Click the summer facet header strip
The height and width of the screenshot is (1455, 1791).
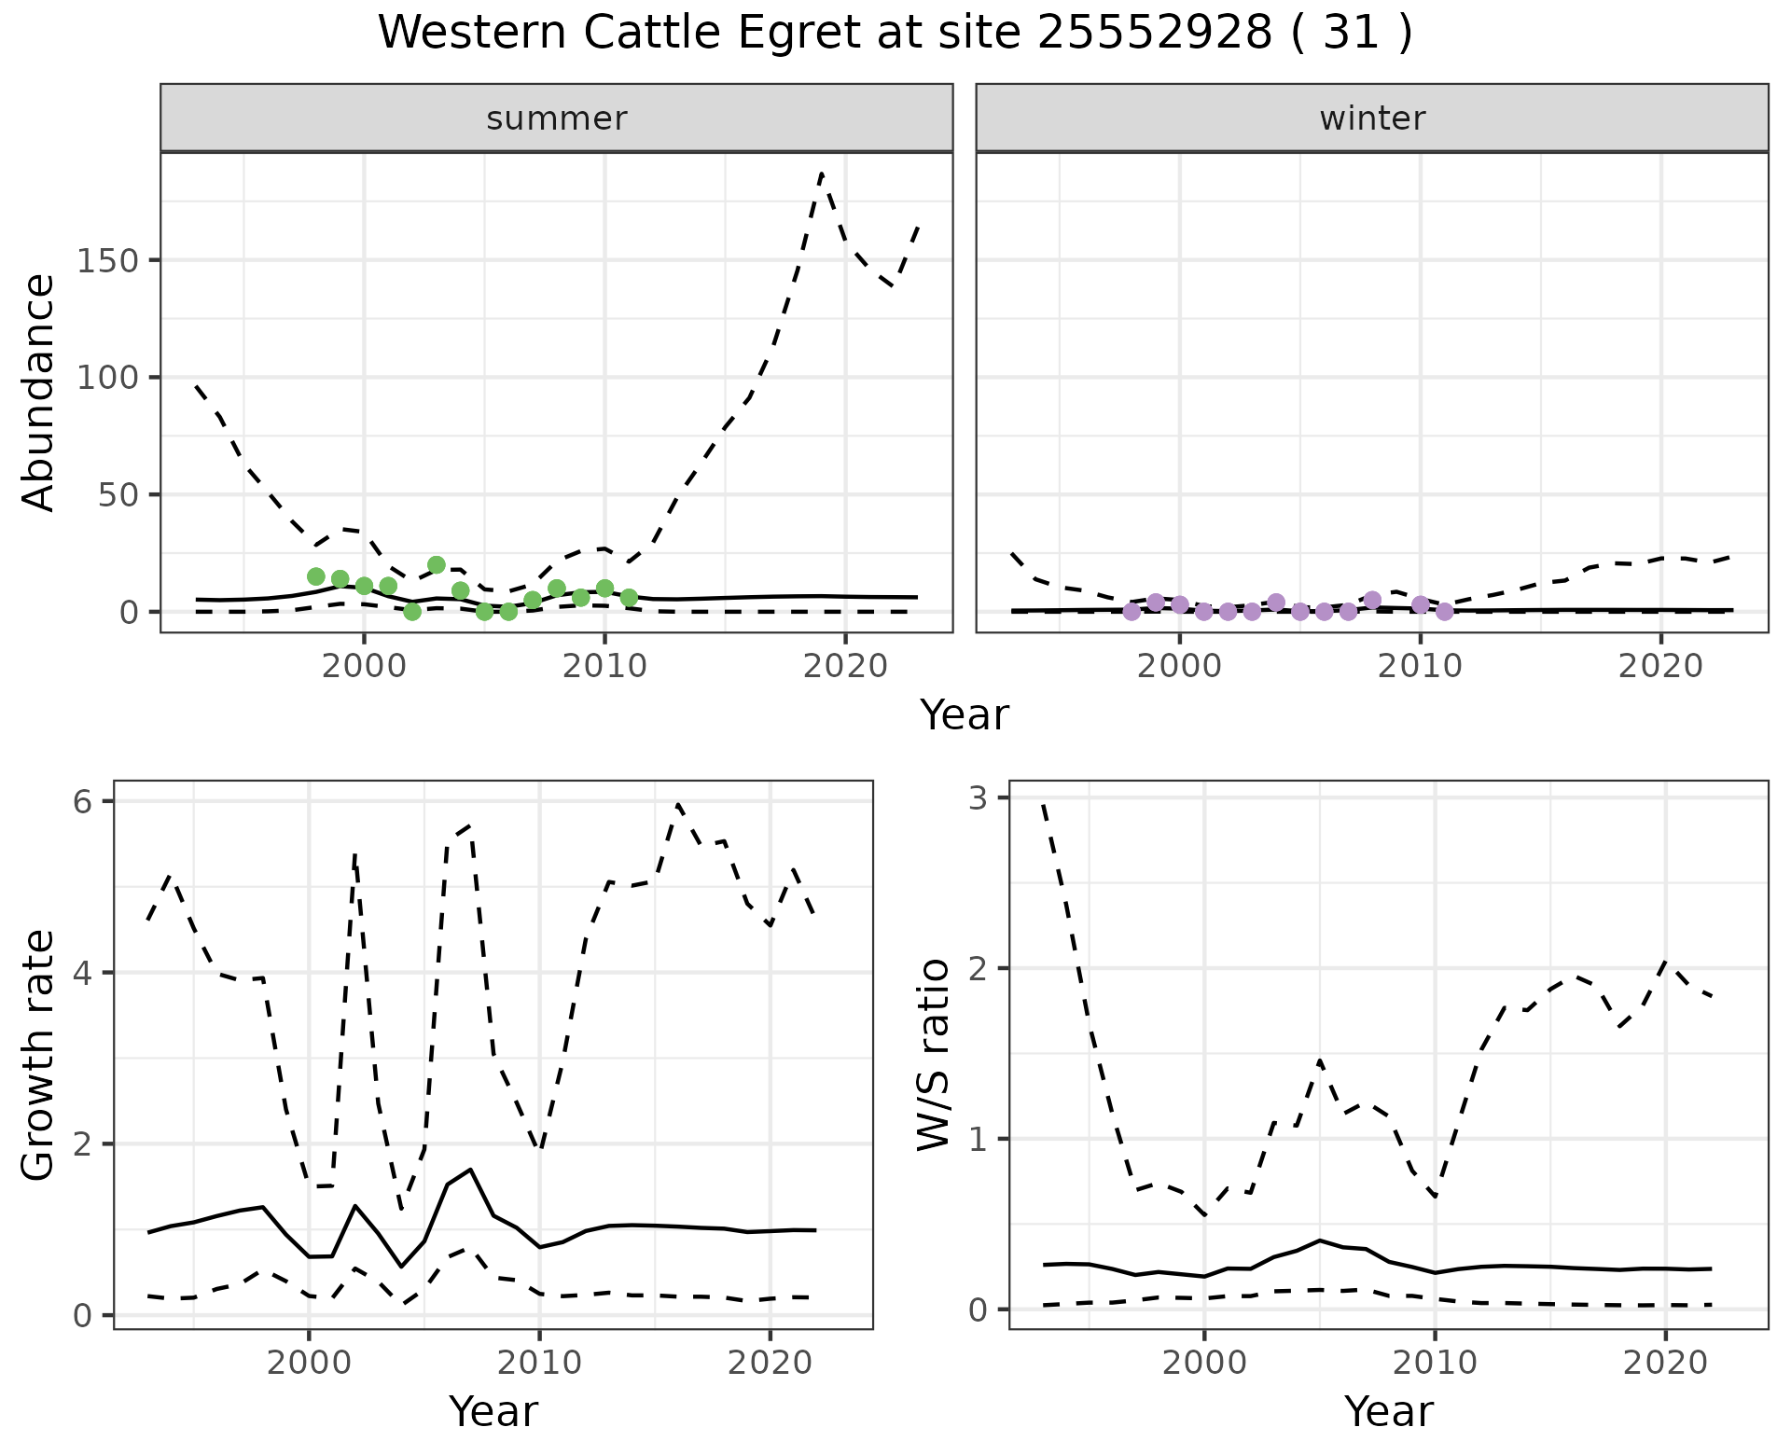point(556,118)
